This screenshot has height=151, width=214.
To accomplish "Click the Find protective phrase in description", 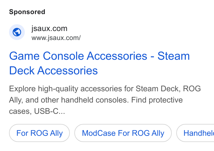I will point(157,100).
